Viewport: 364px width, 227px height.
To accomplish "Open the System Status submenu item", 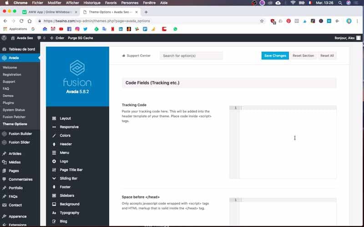I will point(14,110).
